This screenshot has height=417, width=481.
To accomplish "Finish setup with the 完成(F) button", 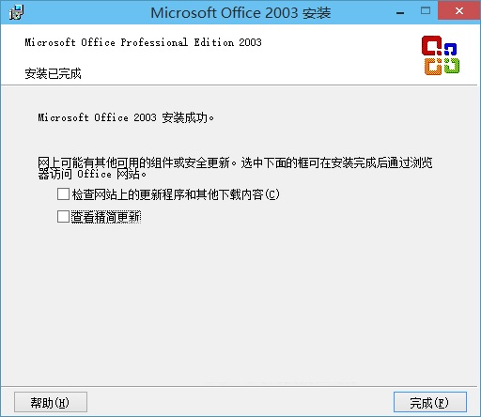I will click(429, 402).
